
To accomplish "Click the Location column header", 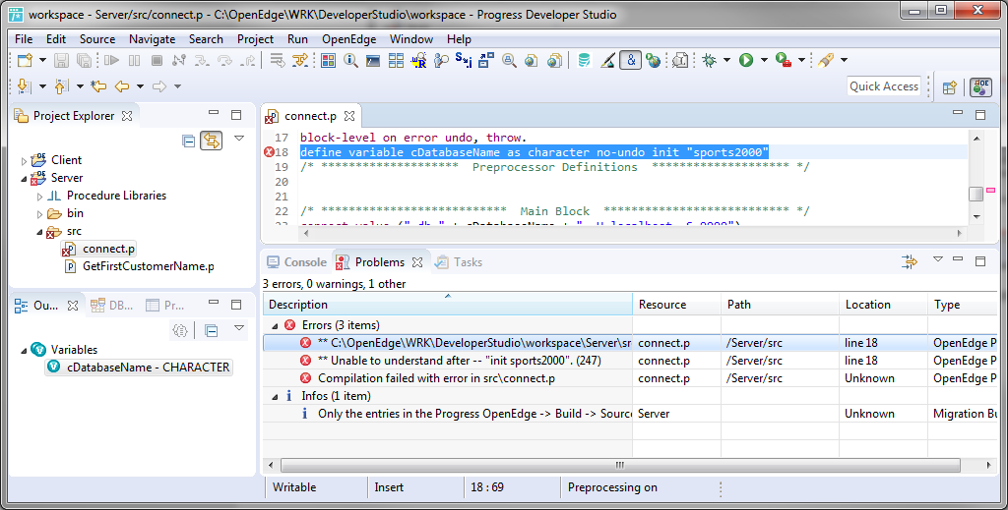I will tap(883, 305).
